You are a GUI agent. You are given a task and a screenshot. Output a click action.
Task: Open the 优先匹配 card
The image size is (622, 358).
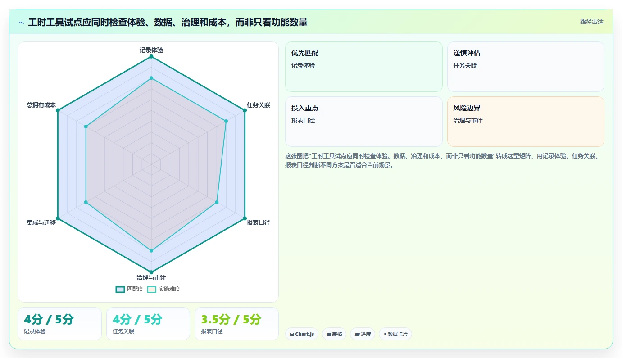[x=364, y=67]
